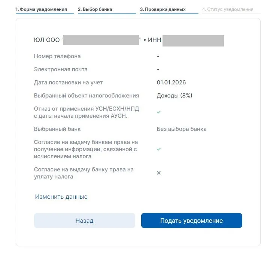264x255 pixels.
Task: Click the redacted company name field
Action: pos(101,40)
